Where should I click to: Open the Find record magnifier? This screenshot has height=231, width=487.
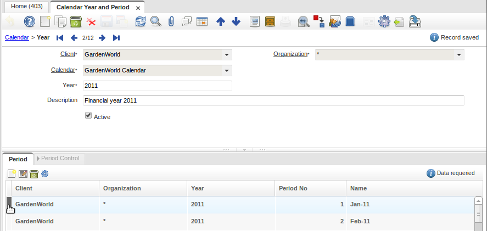pyautogui.click(x=156, y=22)
